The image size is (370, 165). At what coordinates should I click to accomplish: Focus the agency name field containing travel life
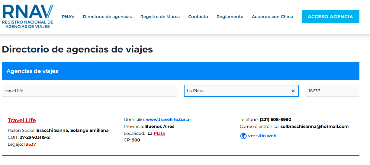(x=89, y=91)
